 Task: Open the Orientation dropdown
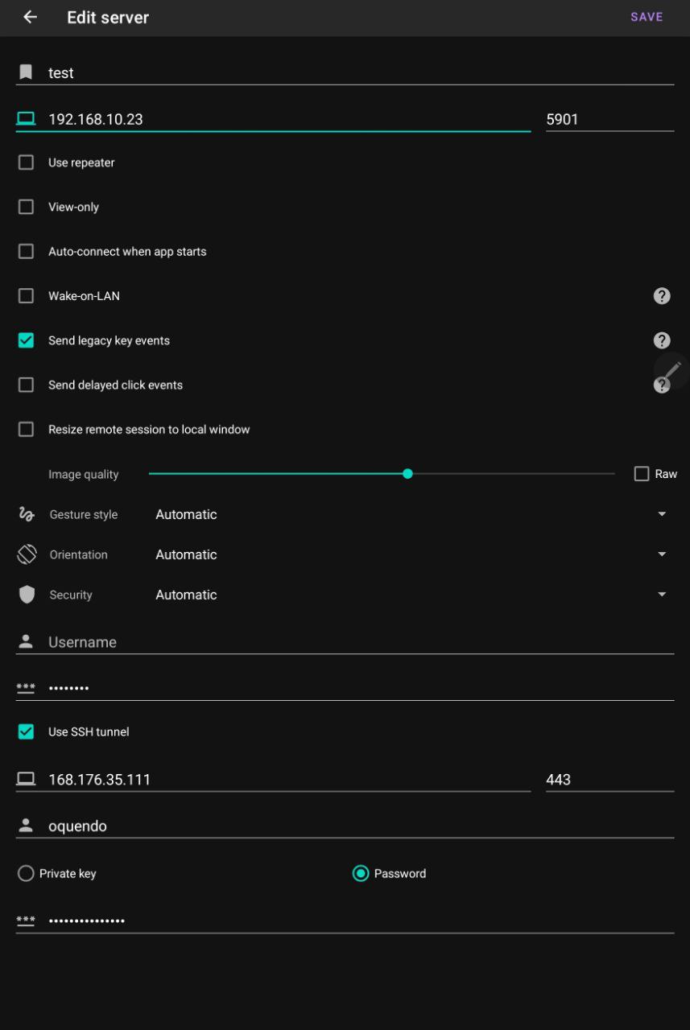(662, 554)
